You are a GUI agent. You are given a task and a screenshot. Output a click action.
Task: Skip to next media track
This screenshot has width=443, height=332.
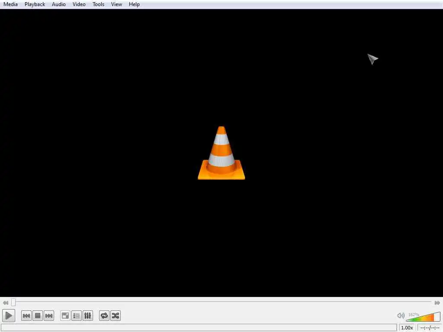click(49, 316)
